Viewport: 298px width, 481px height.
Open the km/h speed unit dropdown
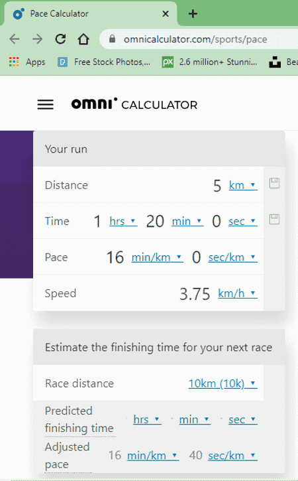click(x=238, y=293)
